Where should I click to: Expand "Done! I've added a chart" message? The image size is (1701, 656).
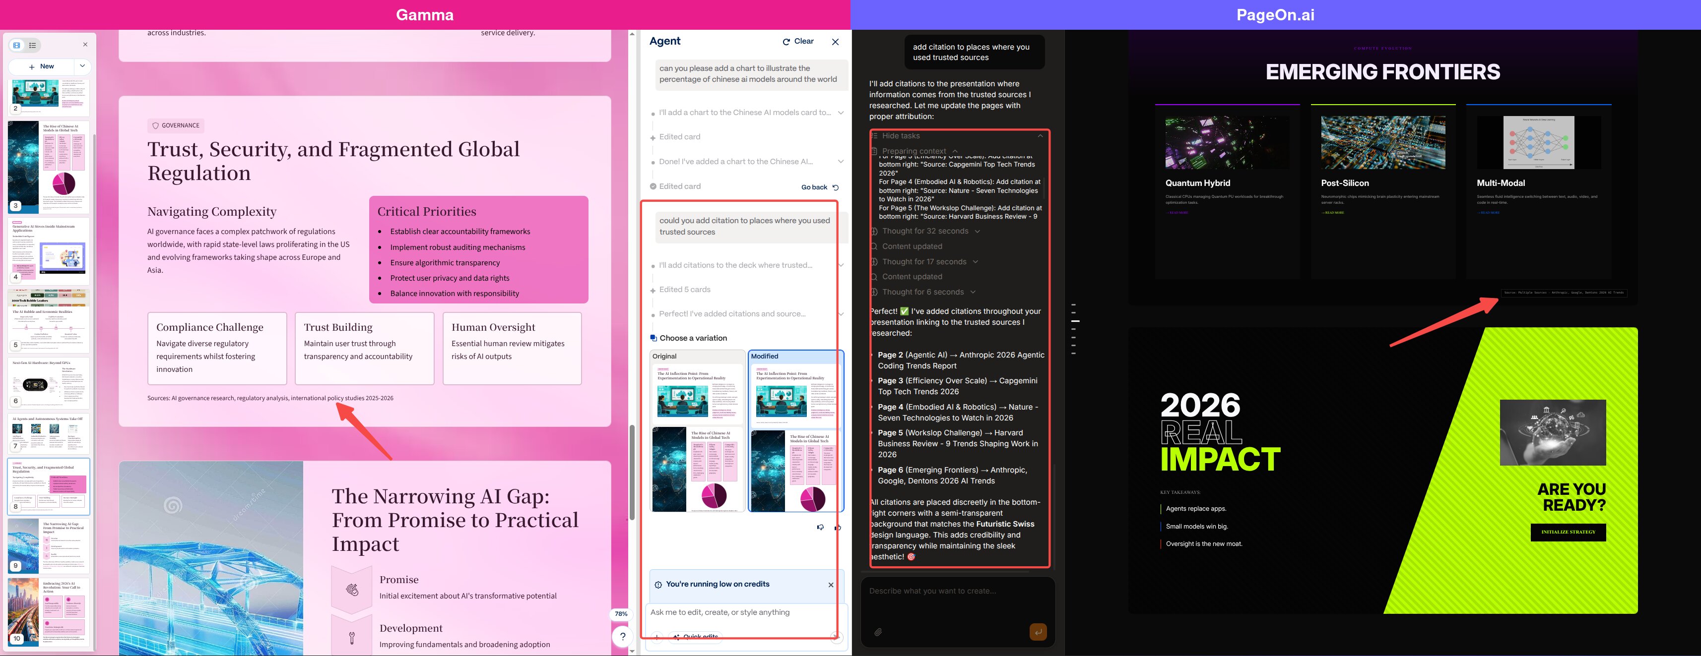tap(841, 162)
